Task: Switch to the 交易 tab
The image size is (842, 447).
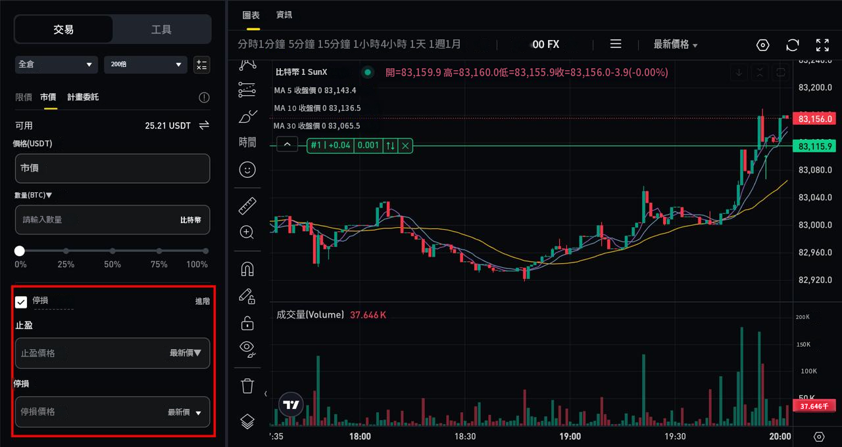Action: 64,29
